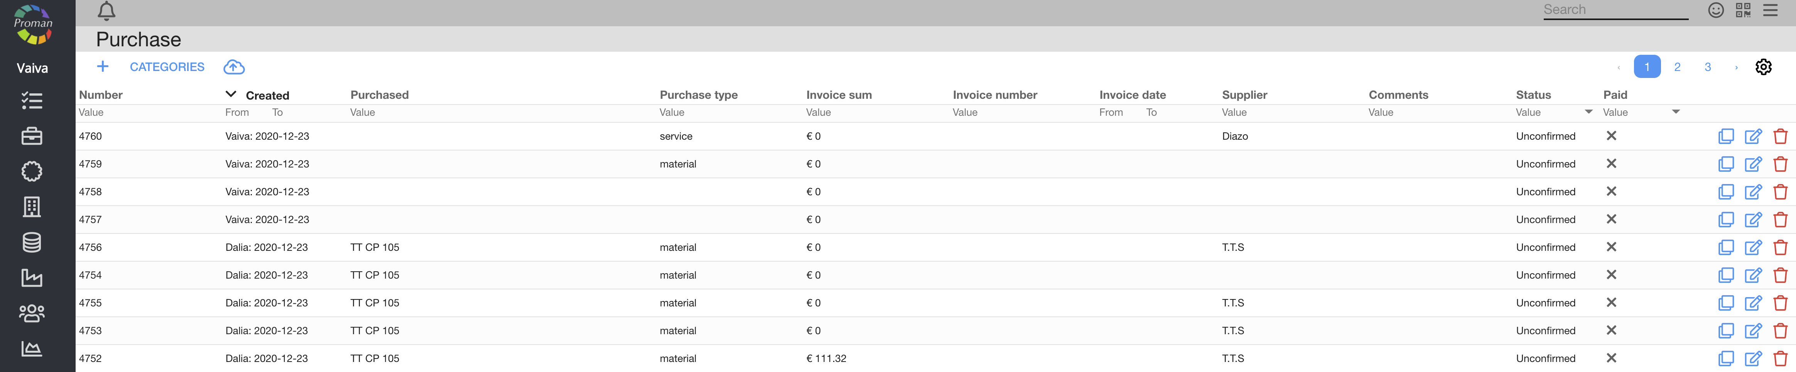Image resolution: width=1796 pixels, height=372 pixels.
Task: Toggle paid mark for purchase 4759
Action: pos(1611,163)
